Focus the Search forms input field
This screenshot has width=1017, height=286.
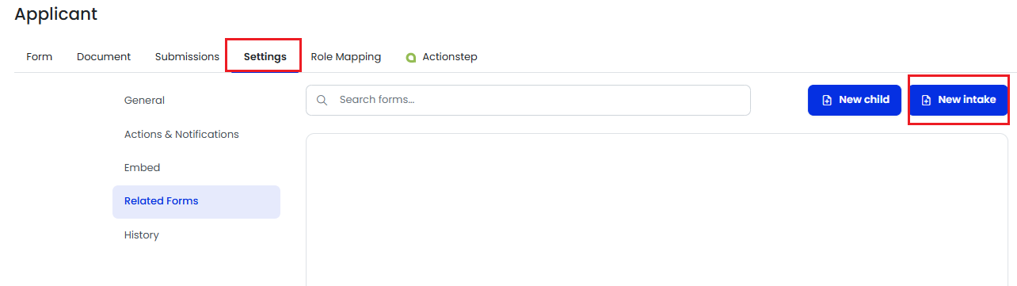(528, 100)
